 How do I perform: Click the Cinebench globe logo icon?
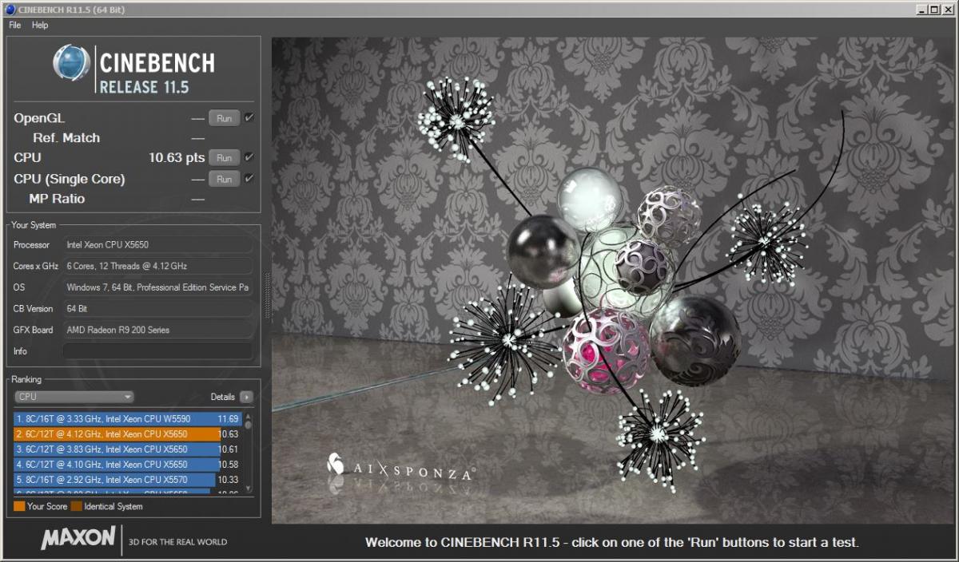(x=71, y=62)
